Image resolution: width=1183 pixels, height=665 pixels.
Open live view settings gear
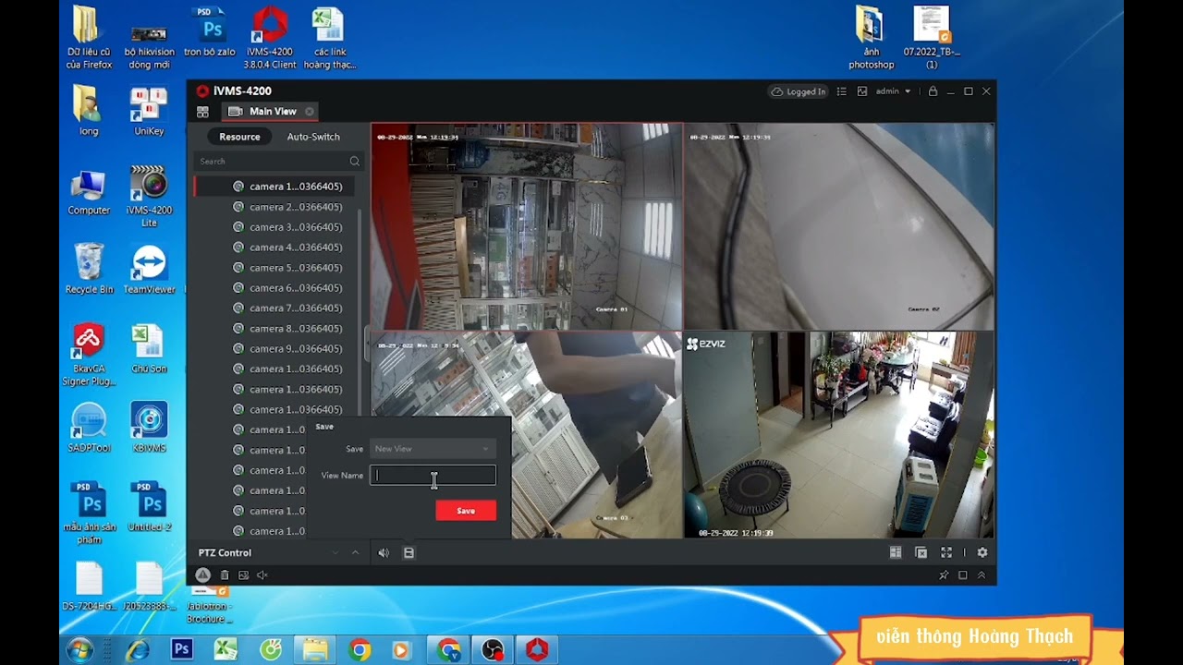(982, 553)
